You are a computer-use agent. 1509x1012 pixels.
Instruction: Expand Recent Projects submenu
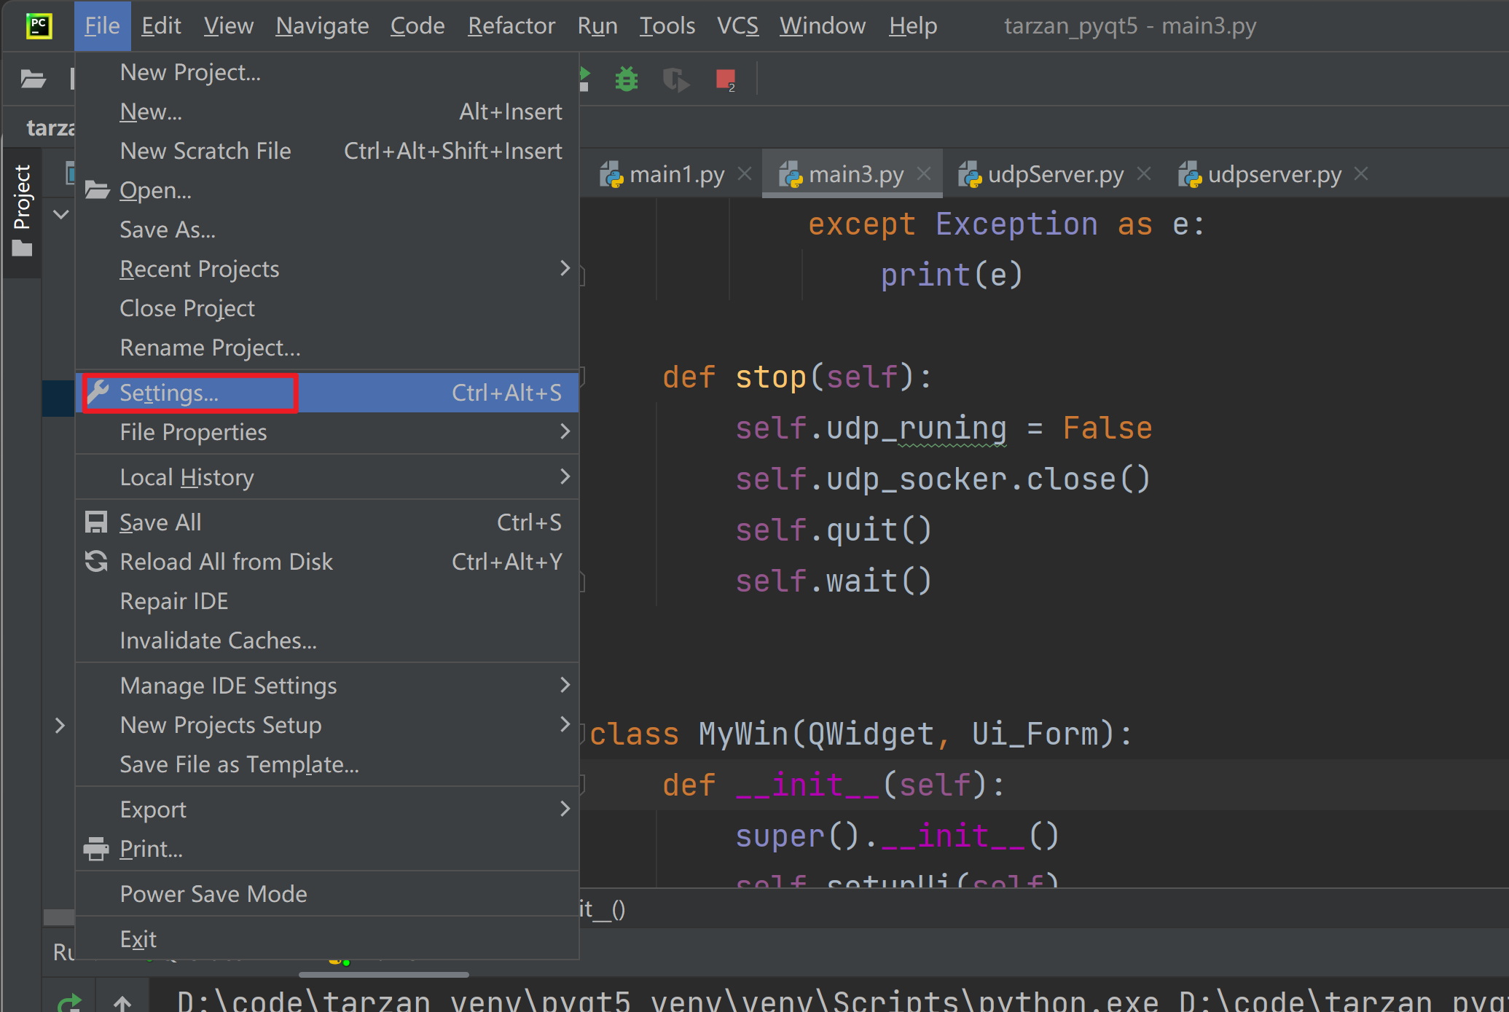(x=327, y=269)
